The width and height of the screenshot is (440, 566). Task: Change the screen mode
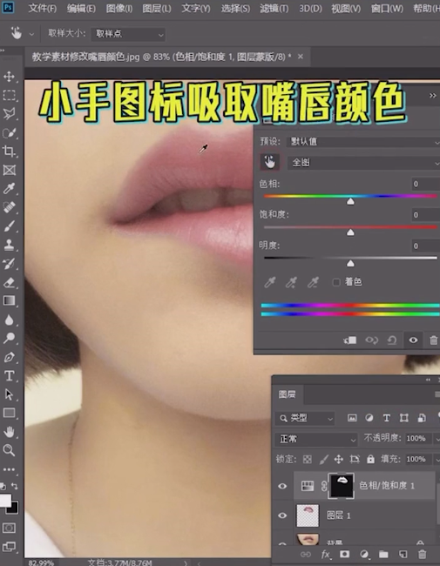pyautogui.click(x=9, y=547)
